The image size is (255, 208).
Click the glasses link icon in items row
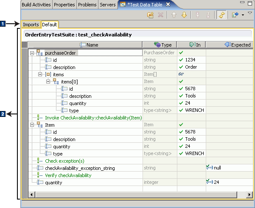click(x=181, y=74)
